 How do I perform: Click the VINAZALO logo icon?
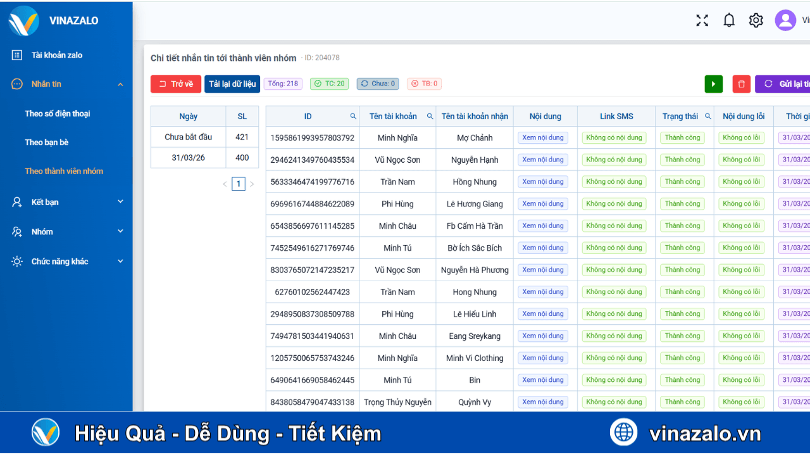[x=23, y=20]
